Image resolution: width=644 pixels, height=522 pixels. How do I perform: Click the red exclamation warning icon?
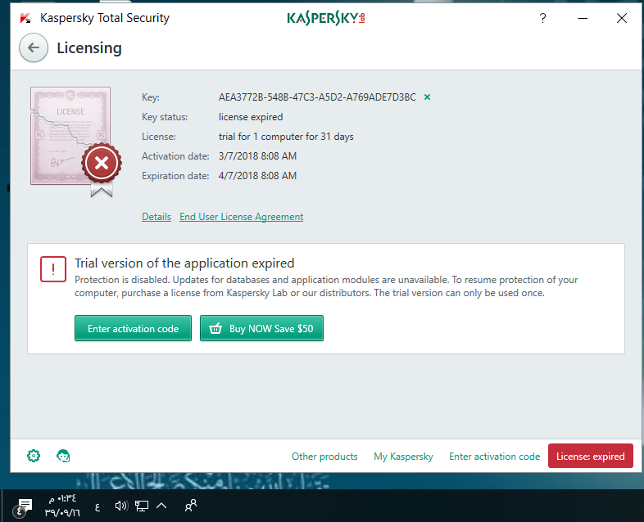click(53, 269)
